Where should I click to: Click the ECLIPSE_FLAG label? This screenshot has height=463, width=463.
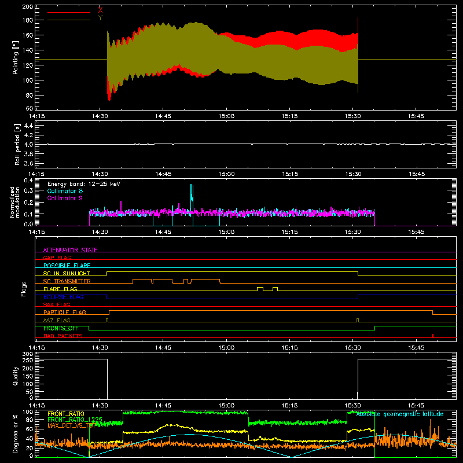click(63, 297)
